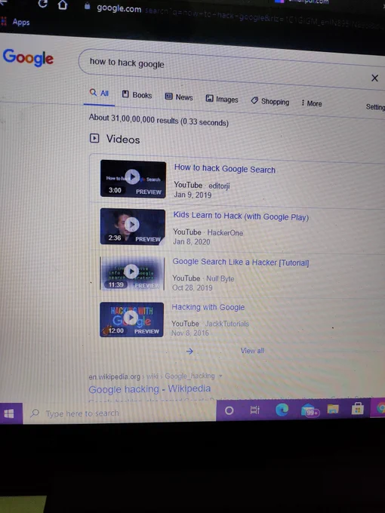385x513 pixels.
Task: Open Microsoft Store from the taskbar
Action: point(358,408)
